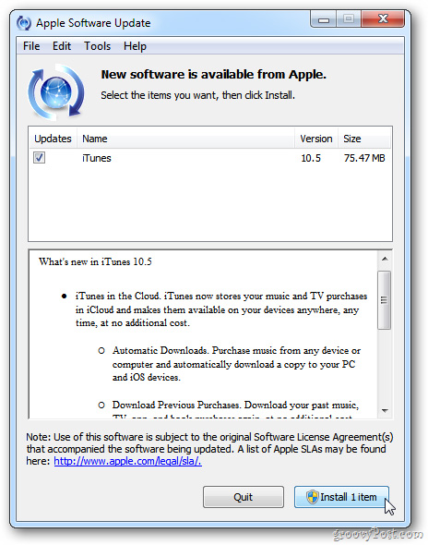Open the apple.com/legal/sla link
Screen dimensions: 428x545
click(127, 461)
